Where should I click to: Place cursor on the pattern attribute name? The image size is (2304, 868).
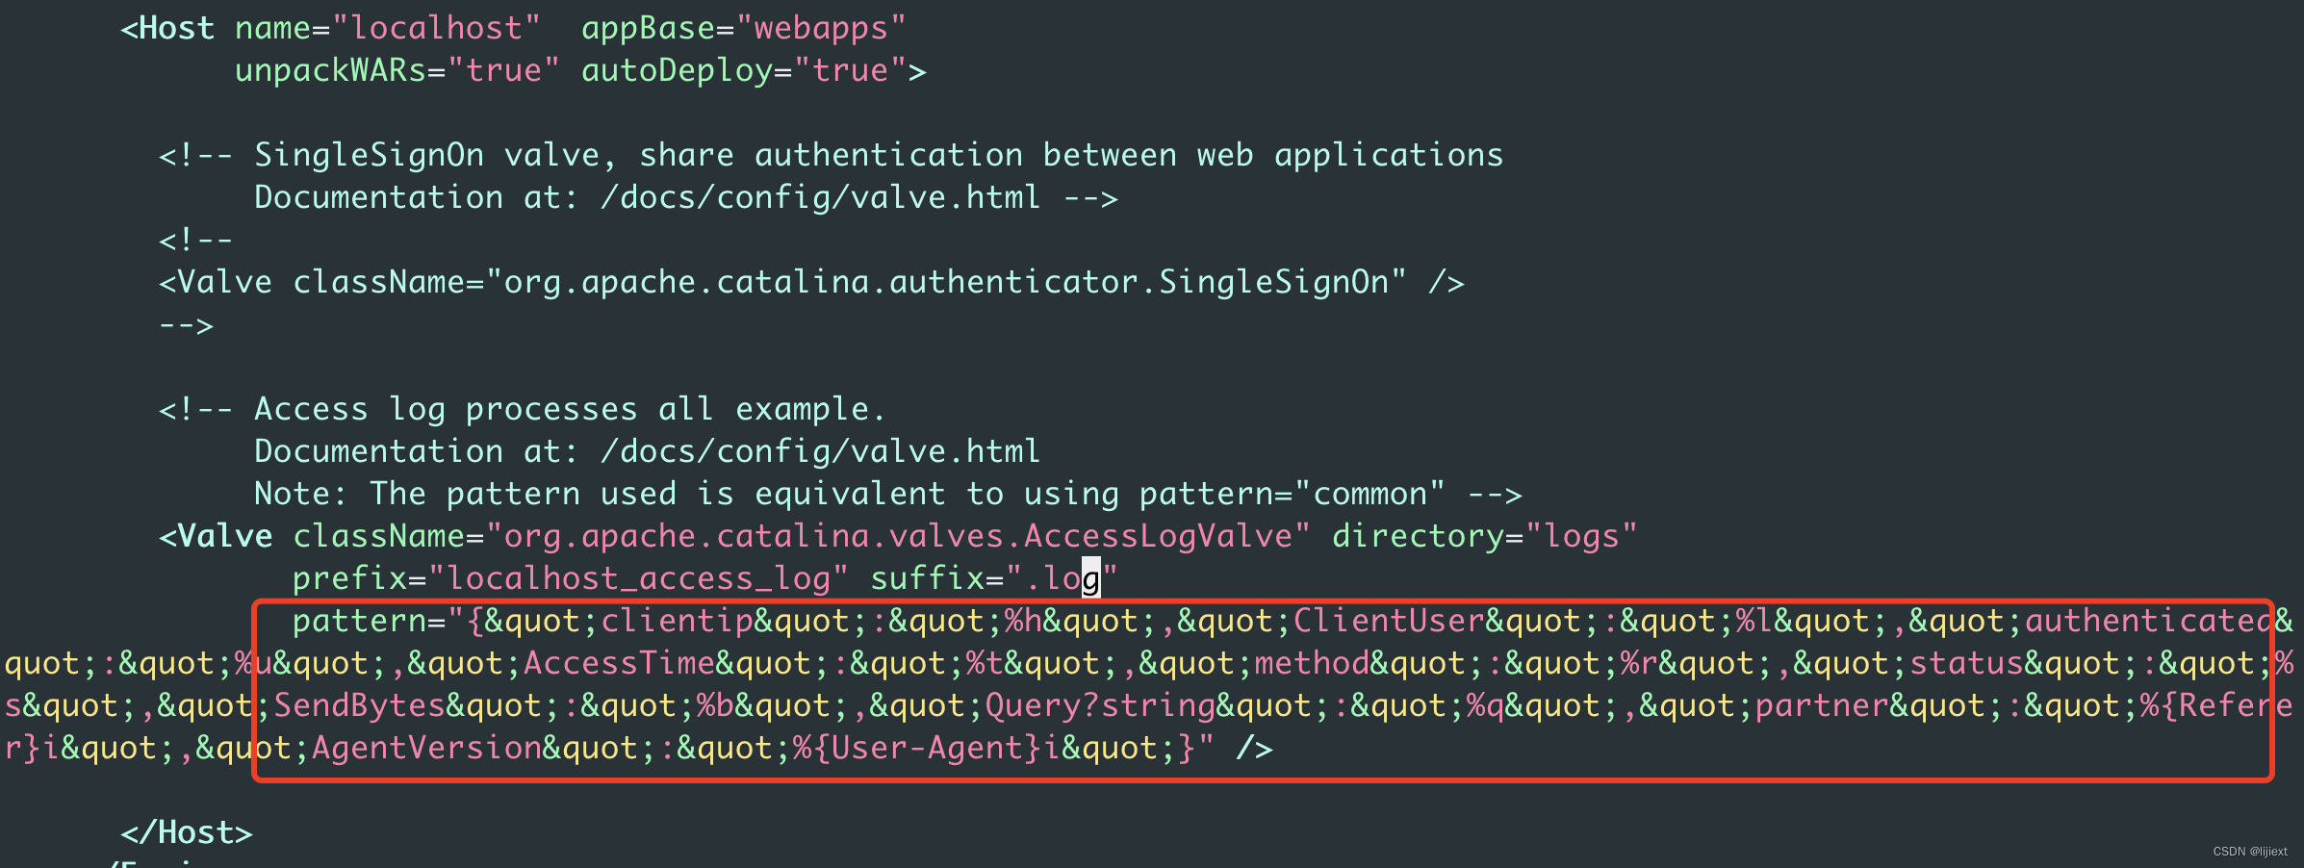[x=356, y=620]
